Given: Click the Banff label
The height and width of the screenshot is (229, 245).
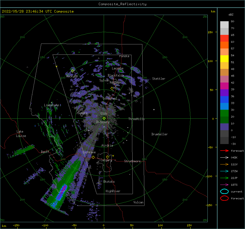Looking at the screenshot, I should click(x=45, y=152).
